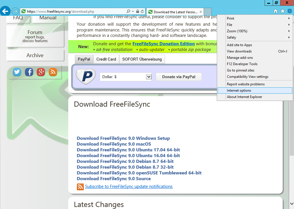Download FreeFileSync 9.0 openSUSE Tumbleweed 64-bit

139,173
